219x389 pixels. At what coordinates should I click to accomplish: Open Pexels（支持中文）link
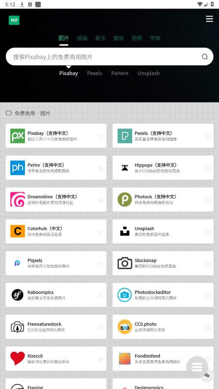[x=154, y=133]
